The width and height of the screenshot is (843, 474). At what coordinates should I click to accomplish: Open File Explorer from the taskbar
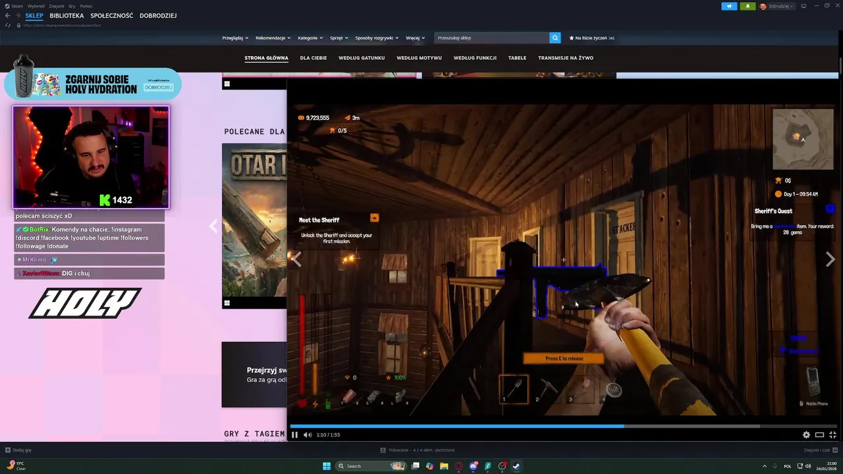pyautogui.click(x=445, y=466)
